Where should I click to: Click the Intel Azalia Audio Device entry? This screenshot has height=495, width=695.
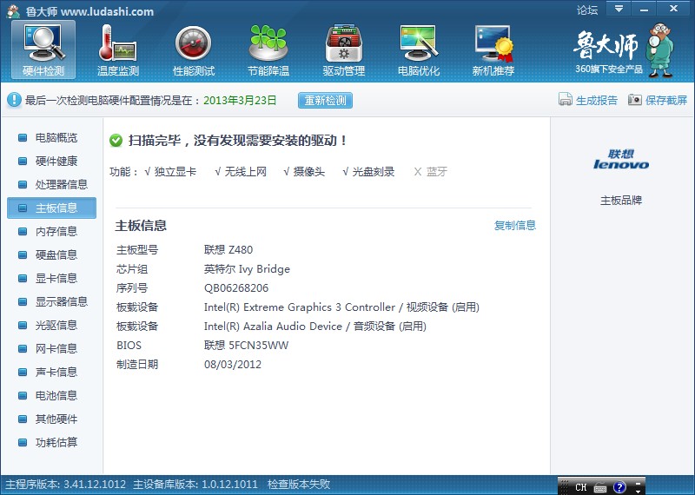(315, 327)
